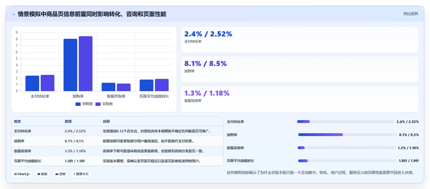Click the purple 实验组 legend color box
Viewport: 430px width, 189px height.
(x=98, y=104)
